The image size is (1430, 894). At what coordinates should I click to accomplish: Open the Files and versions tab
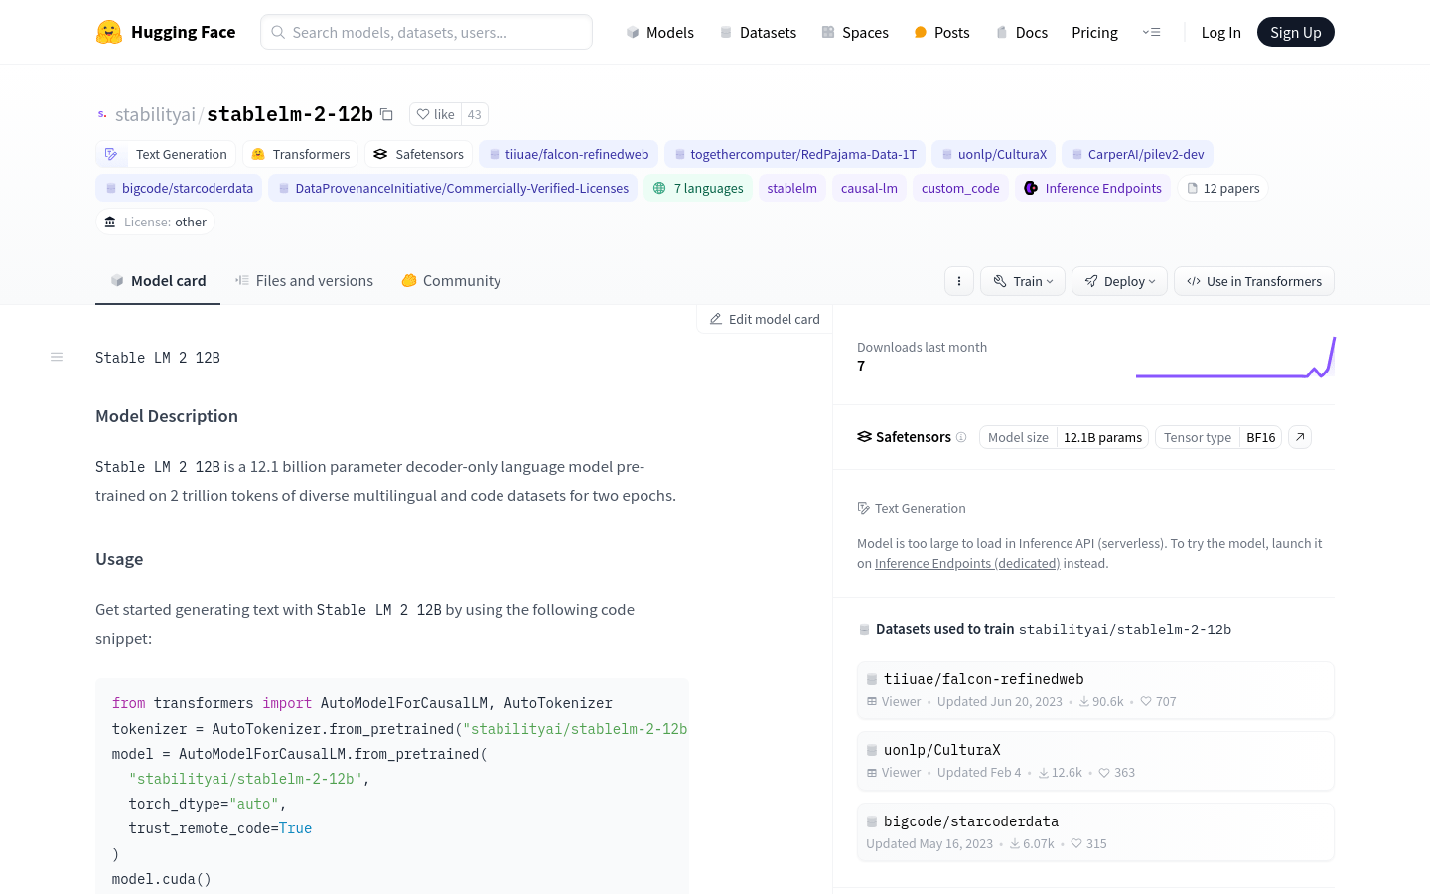(x=304, y=281)
